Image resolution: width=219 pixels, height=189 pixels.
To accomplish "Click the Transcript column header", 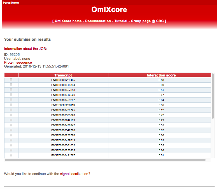I will pyautogui.click(x=63, y=75).
